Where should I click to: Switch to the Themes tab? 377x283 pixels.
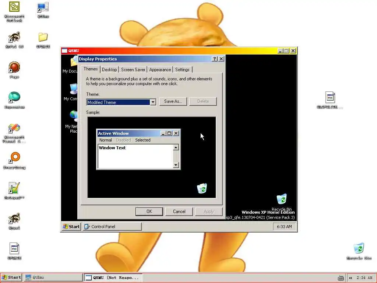tap(91, 69)
